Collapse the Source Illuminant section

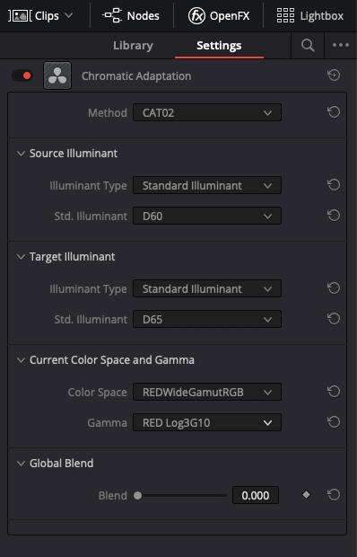tap(21, 154)
